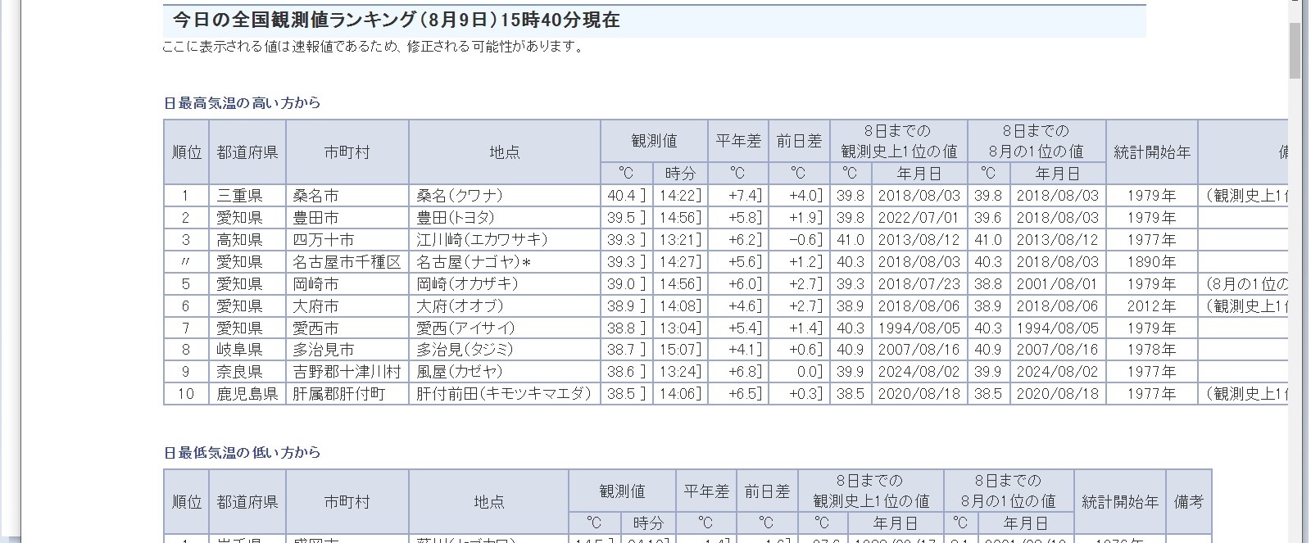
Task: Click the 前日差 header in the lower table
Action: [767, 491]
